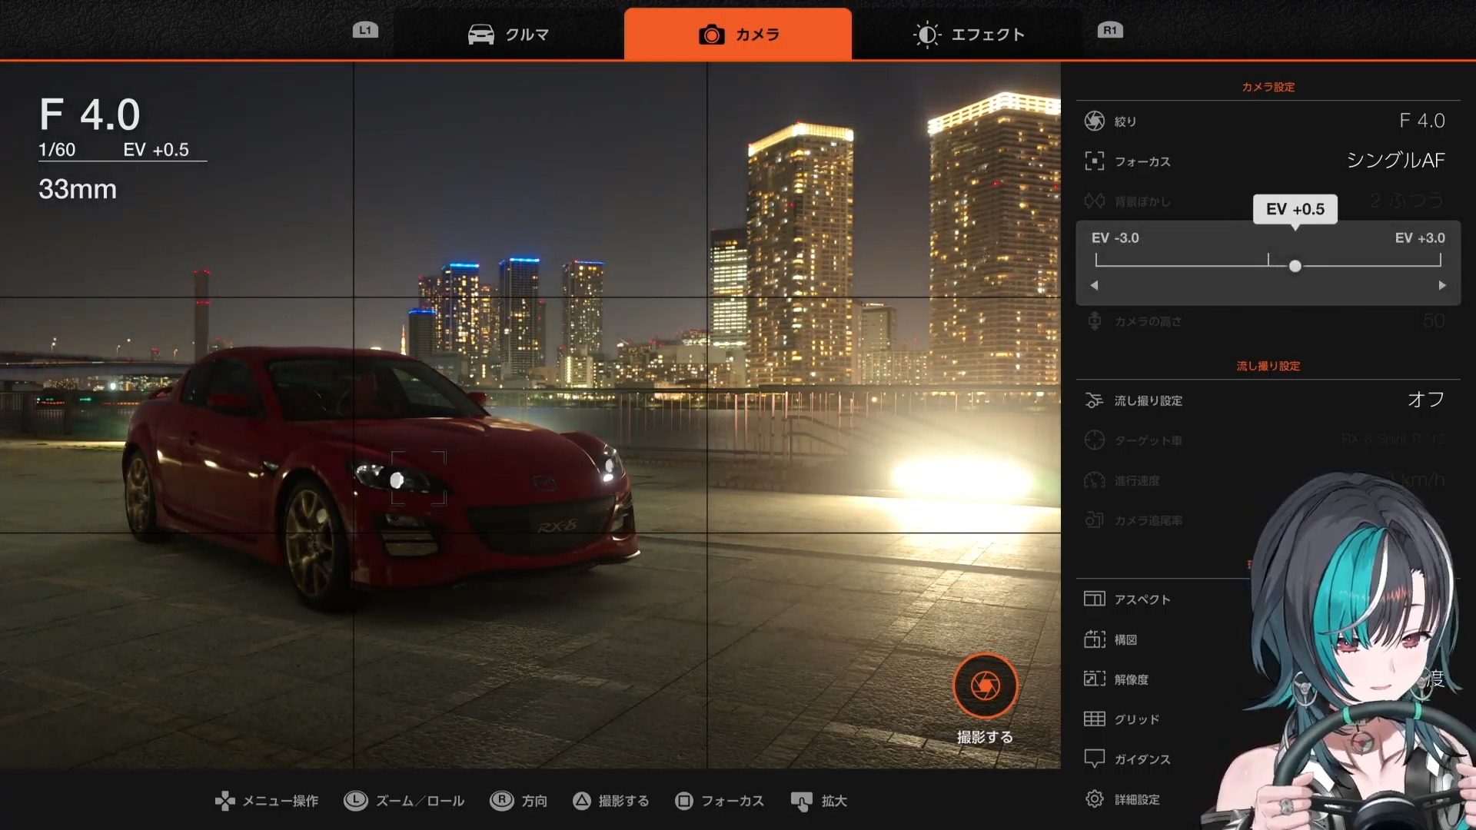Viewport: 1476px width, 830px height.
Task: Click the 構図 composition icon
Action: tap(1094, 639)
